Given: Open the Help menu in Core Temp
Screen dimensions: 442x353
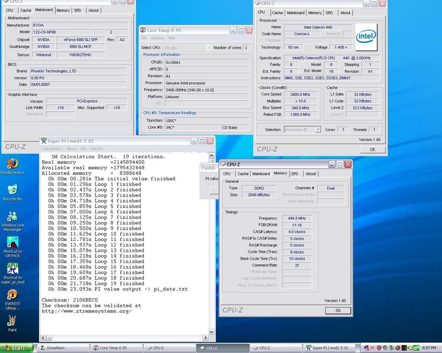Looking at the screenshot, I should (171, 38).
